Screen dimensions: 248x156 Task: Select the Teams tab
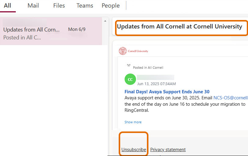point(85,6)
